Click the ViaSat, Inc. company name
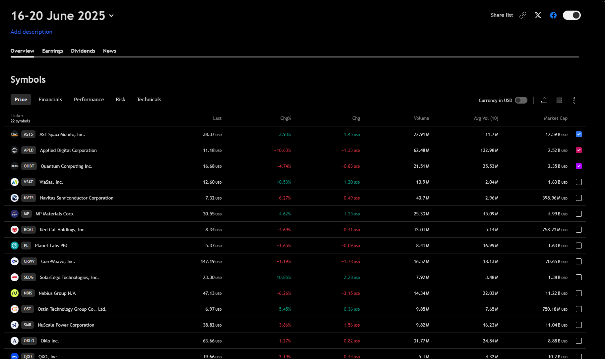The height and width of the screenshot is (359, 605). 51,182
